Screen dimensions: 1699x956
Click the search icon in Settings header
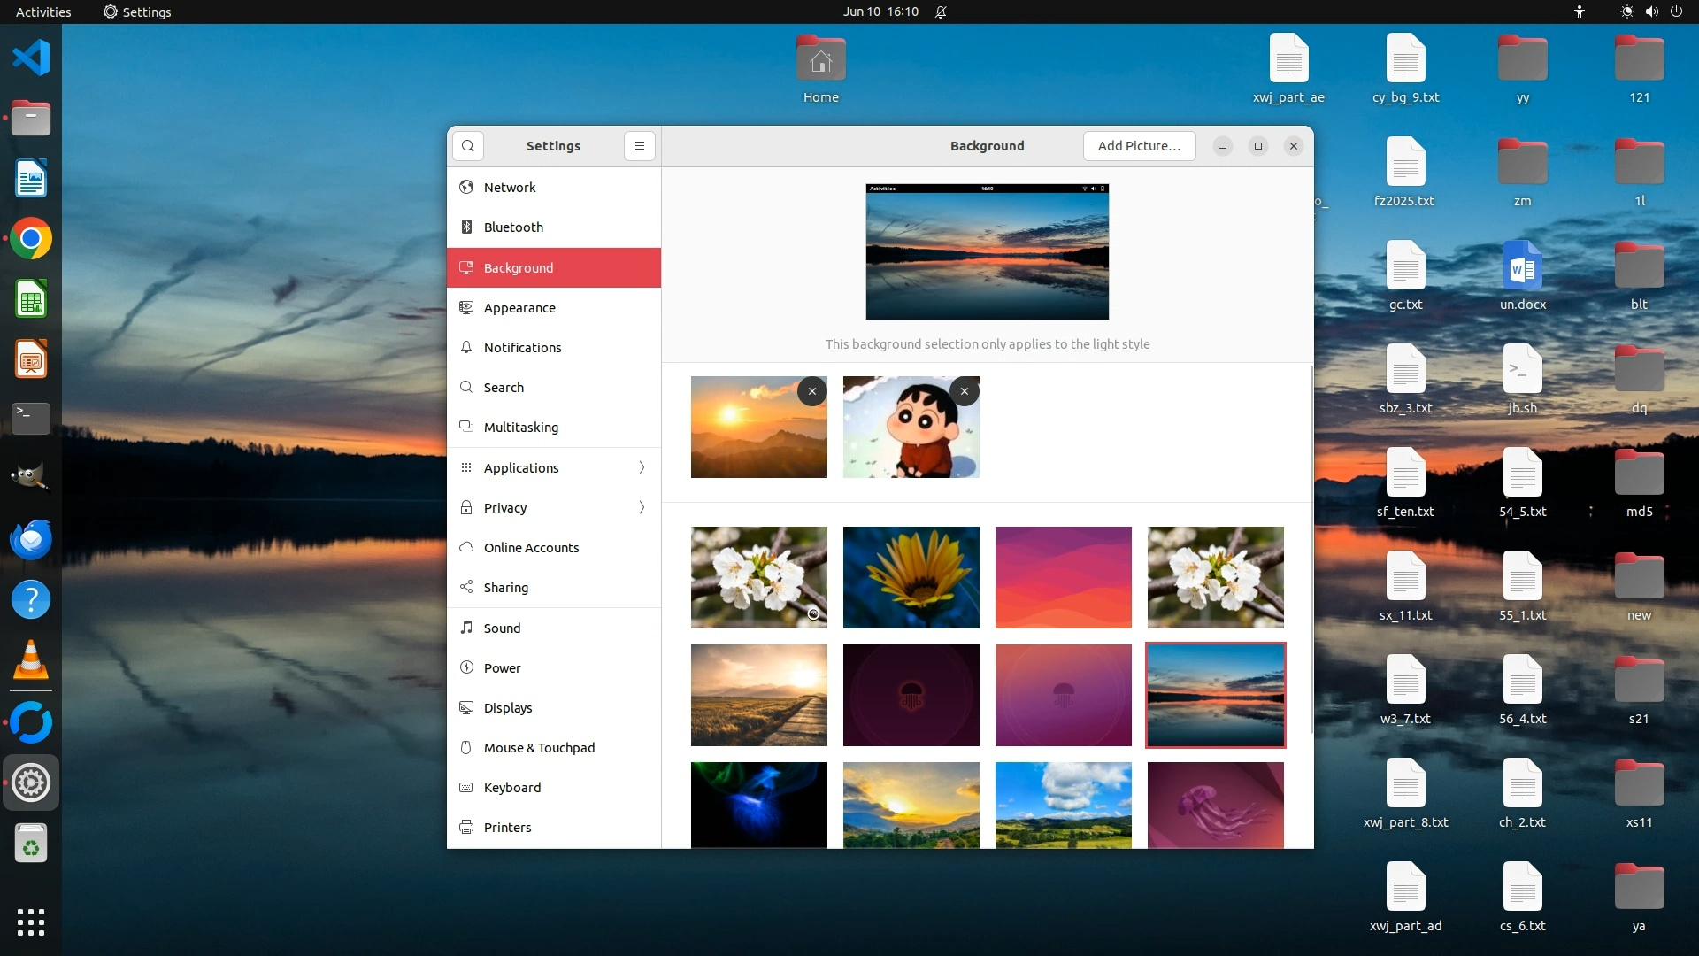coord(467,146)
